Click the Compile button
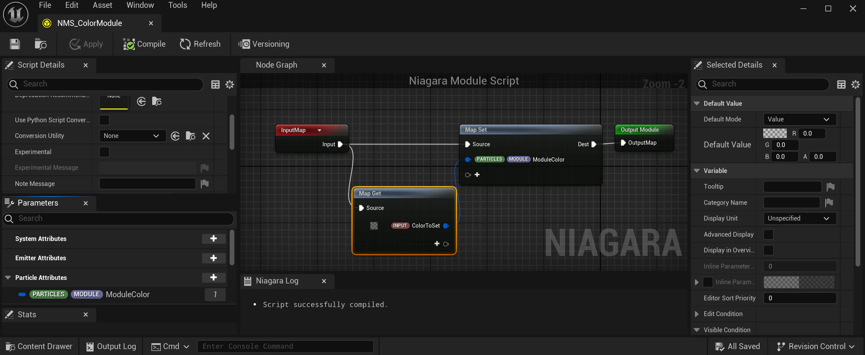Screen dimensions: 865x355 click(x=144, y=44)
